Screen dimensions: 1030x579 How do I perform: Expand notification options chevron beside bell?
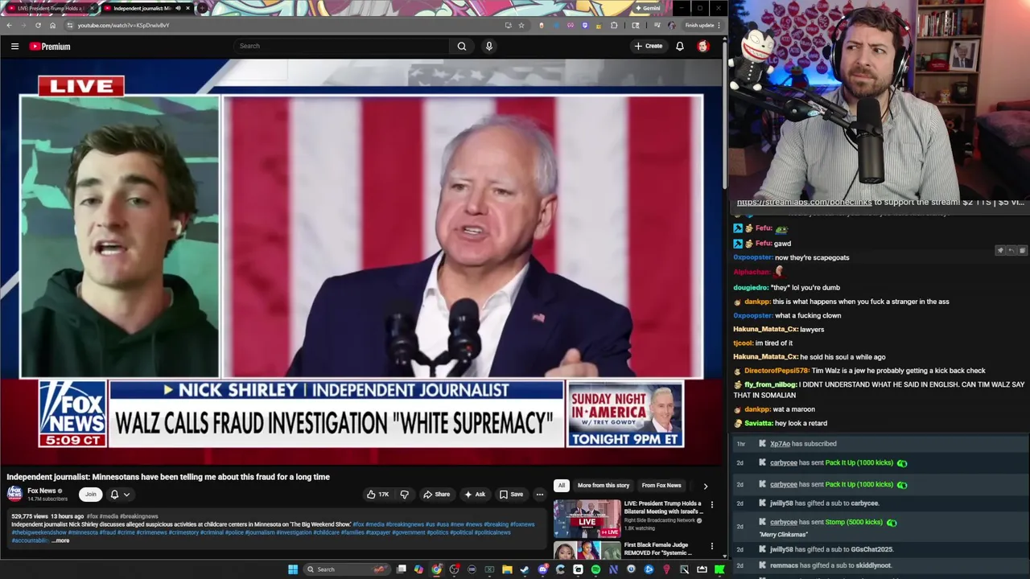(x=126, y=495)
